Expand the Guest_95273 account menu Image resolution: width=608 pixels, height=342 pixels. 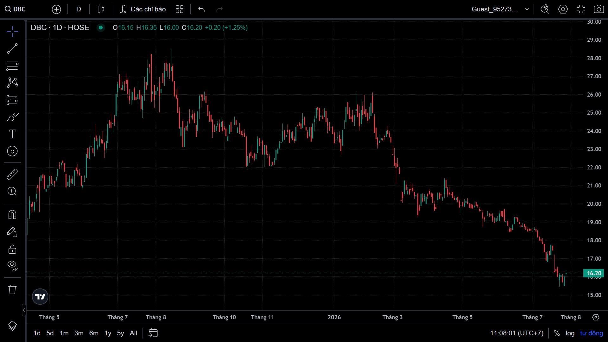click(500, 9)
